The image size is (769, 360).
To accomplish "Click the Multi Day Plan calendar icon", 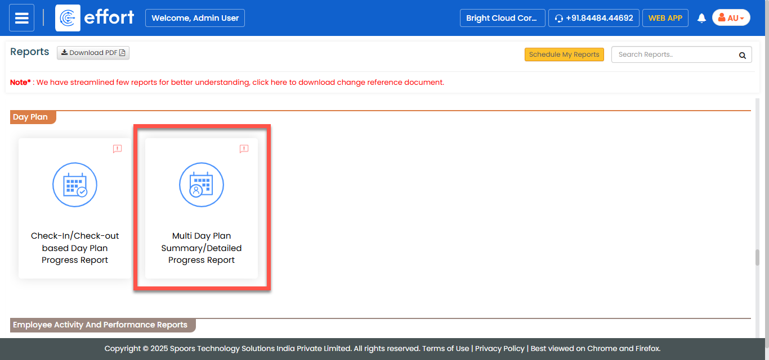I will (202, 185).
